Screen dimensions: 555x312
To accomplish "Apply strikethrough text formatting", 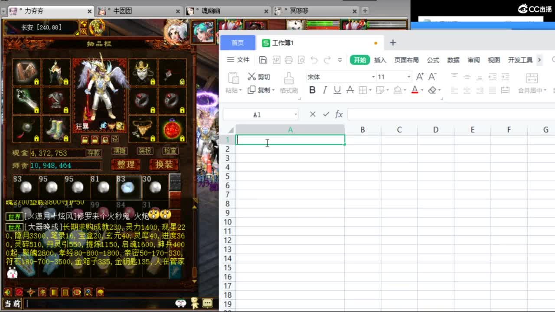I will point(350,90).
